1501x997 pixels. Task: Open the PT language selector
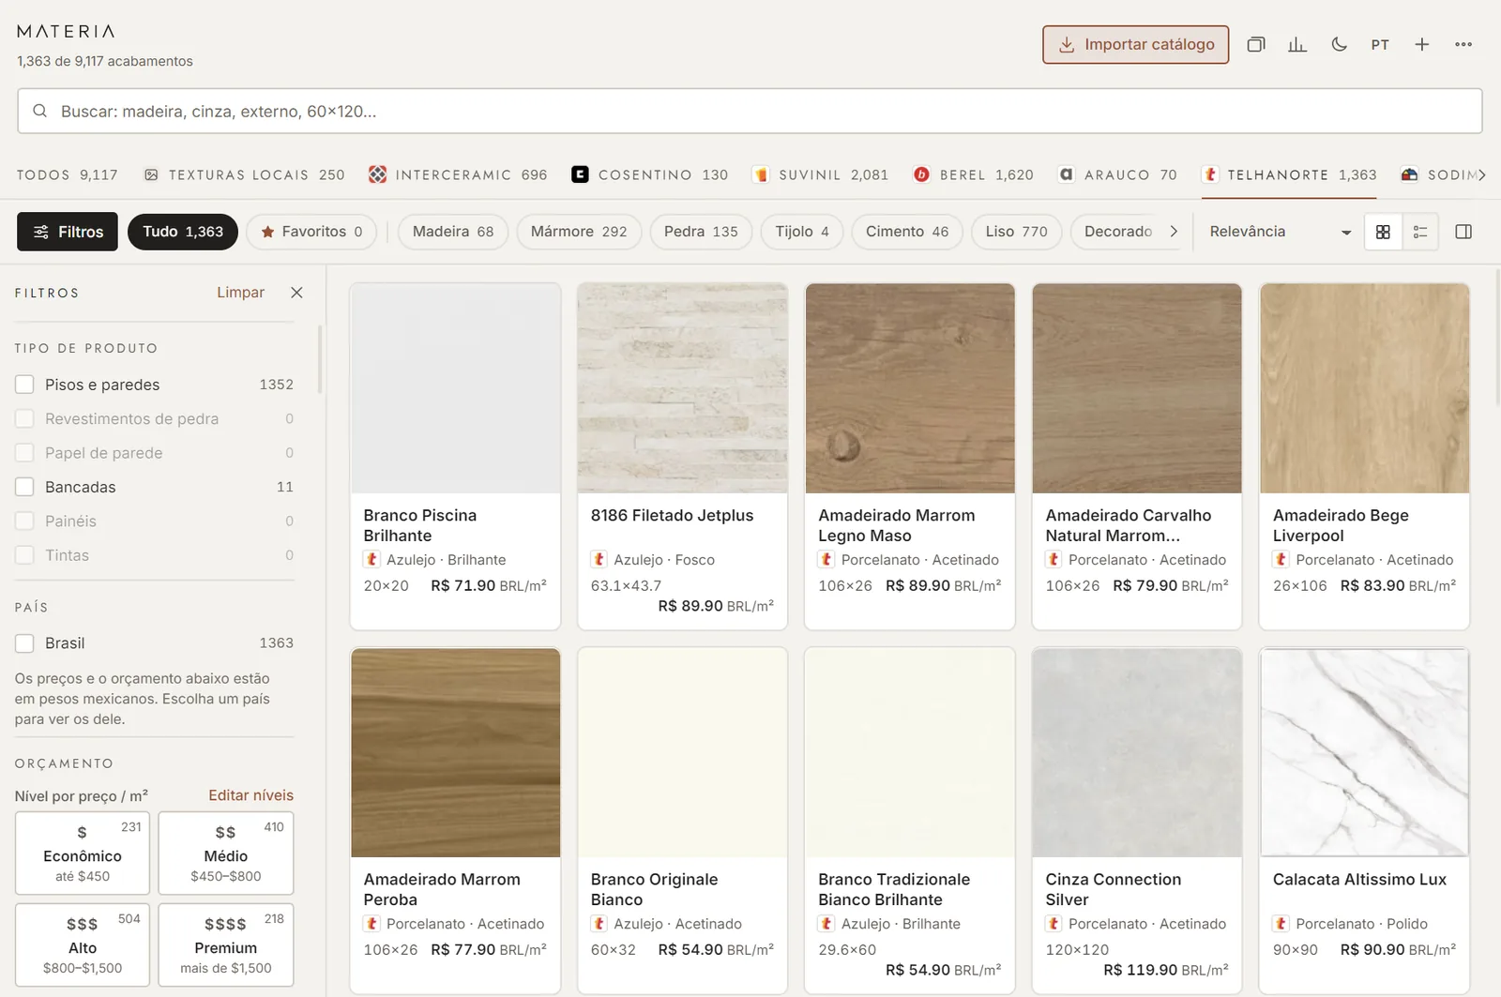tap(1380, 44)
